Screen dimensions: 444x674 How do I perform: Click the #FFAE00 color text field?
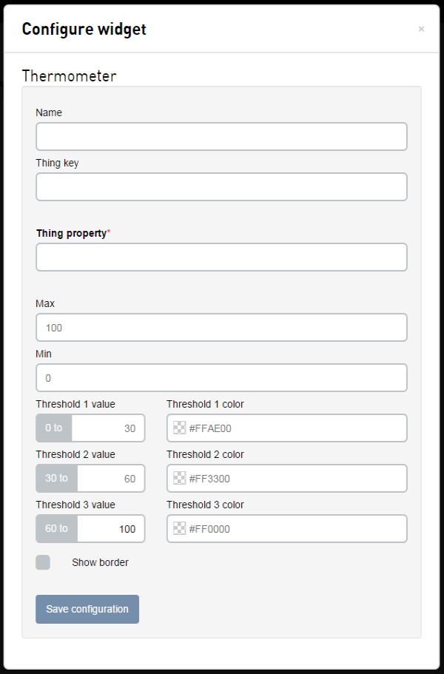[x=296, y=428]
